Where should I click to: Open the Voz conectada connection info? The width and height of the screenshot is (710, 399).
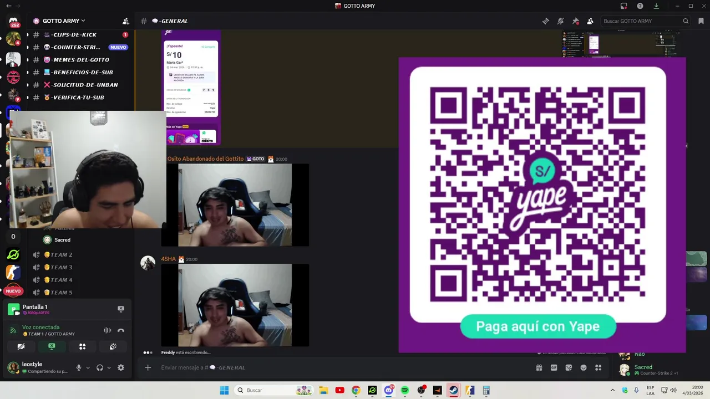pos(40,327)
